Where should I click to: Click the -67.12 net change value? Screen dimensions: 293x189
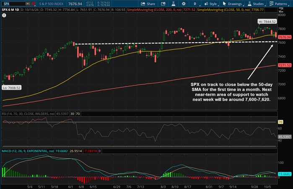pos(90,3)
